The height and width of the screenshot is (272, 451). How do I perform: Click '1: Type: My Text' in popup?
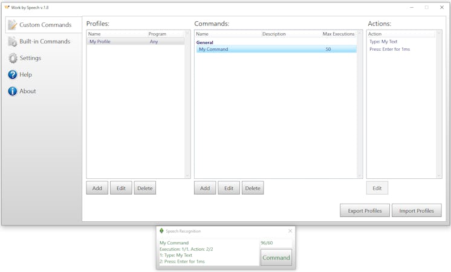(x=176, y=255)
